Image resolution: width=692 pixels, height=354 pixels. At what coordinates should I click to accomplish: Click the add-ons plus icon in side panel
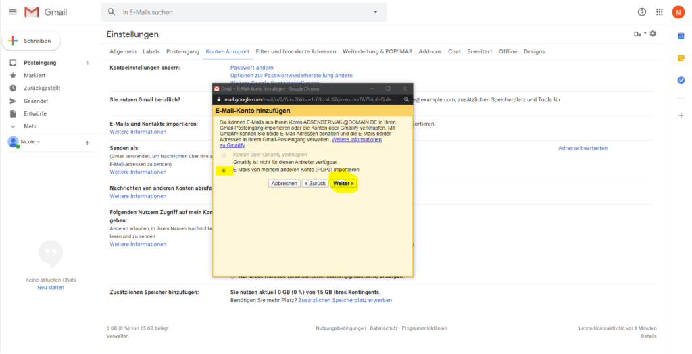pos(681,116)
